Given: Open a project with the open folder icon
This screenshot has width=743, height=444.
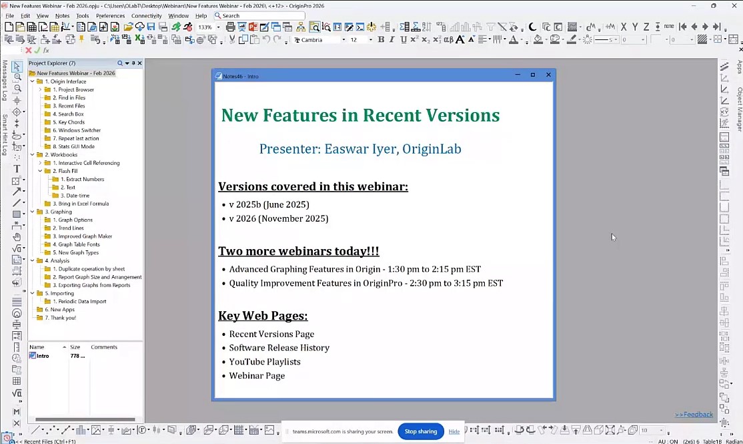Looking at the screenshot, I should (128, 27).
